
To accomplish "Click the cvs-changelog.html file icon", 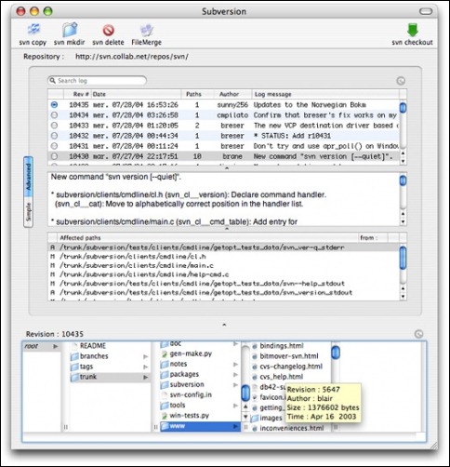I will (x=255, y=367).
